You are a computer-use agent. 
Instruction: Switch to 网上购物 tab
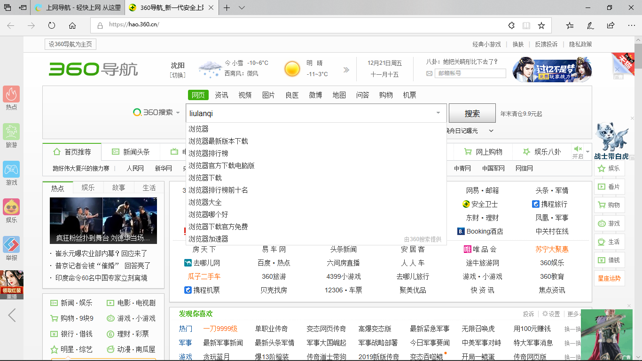coord(483,152)
